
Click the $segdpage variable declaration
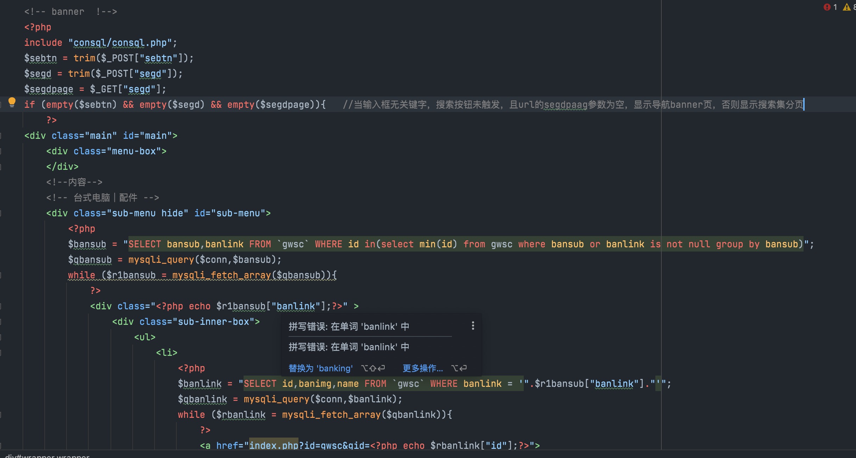pos(49,89)
